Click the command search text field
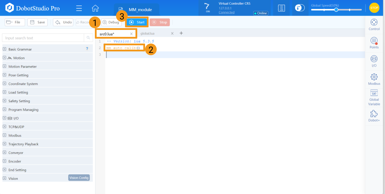 point(43,38)
